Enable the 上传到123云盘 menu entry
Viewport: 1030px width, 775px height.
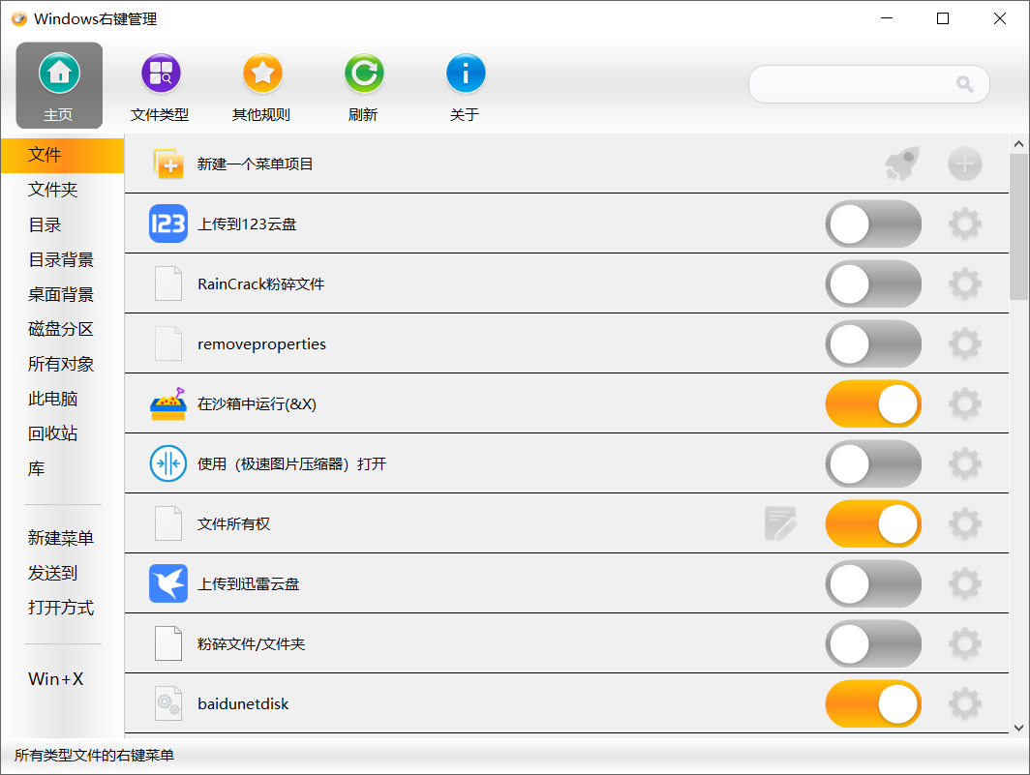point(872,224)
